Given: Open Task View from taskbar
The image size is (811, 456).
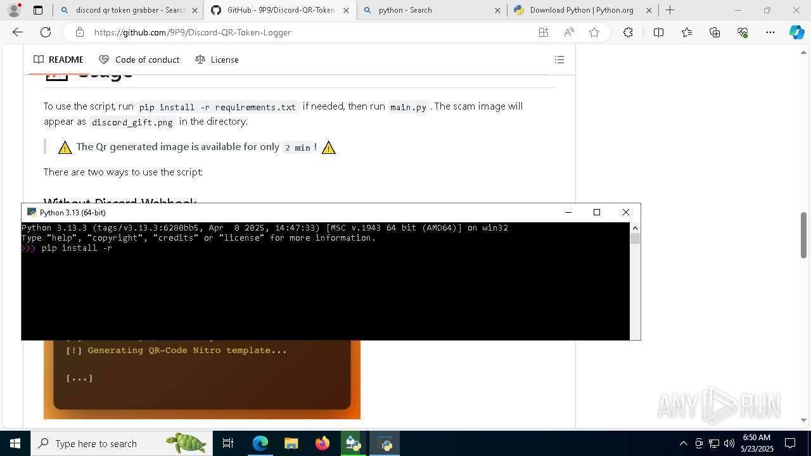Looking at the screenshot, I should coord(228,443).
